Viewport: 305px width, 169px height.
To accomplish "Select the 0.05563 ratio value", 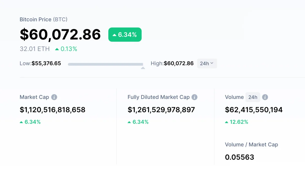I will coord(239,157).
